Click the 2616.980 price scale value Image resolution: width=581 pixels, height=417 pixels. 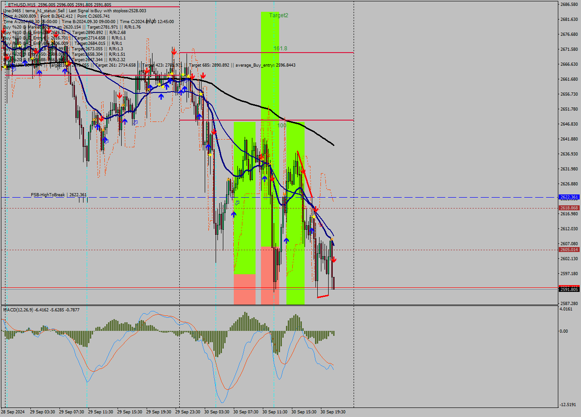569,214
